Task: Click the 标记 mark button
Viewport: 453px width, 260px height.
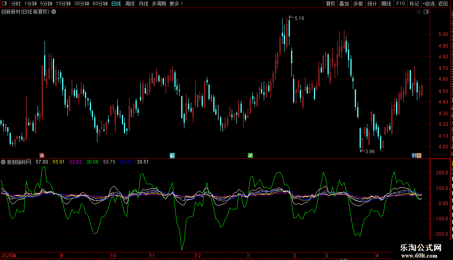Action: tap(414, 4)
